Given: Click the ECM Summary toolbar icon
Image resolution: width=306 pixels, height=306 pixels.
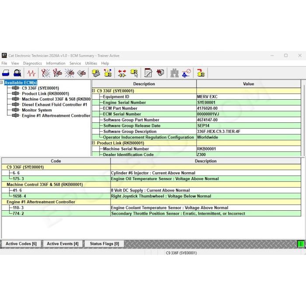Looking at the screenshot, I should (96, 73).
